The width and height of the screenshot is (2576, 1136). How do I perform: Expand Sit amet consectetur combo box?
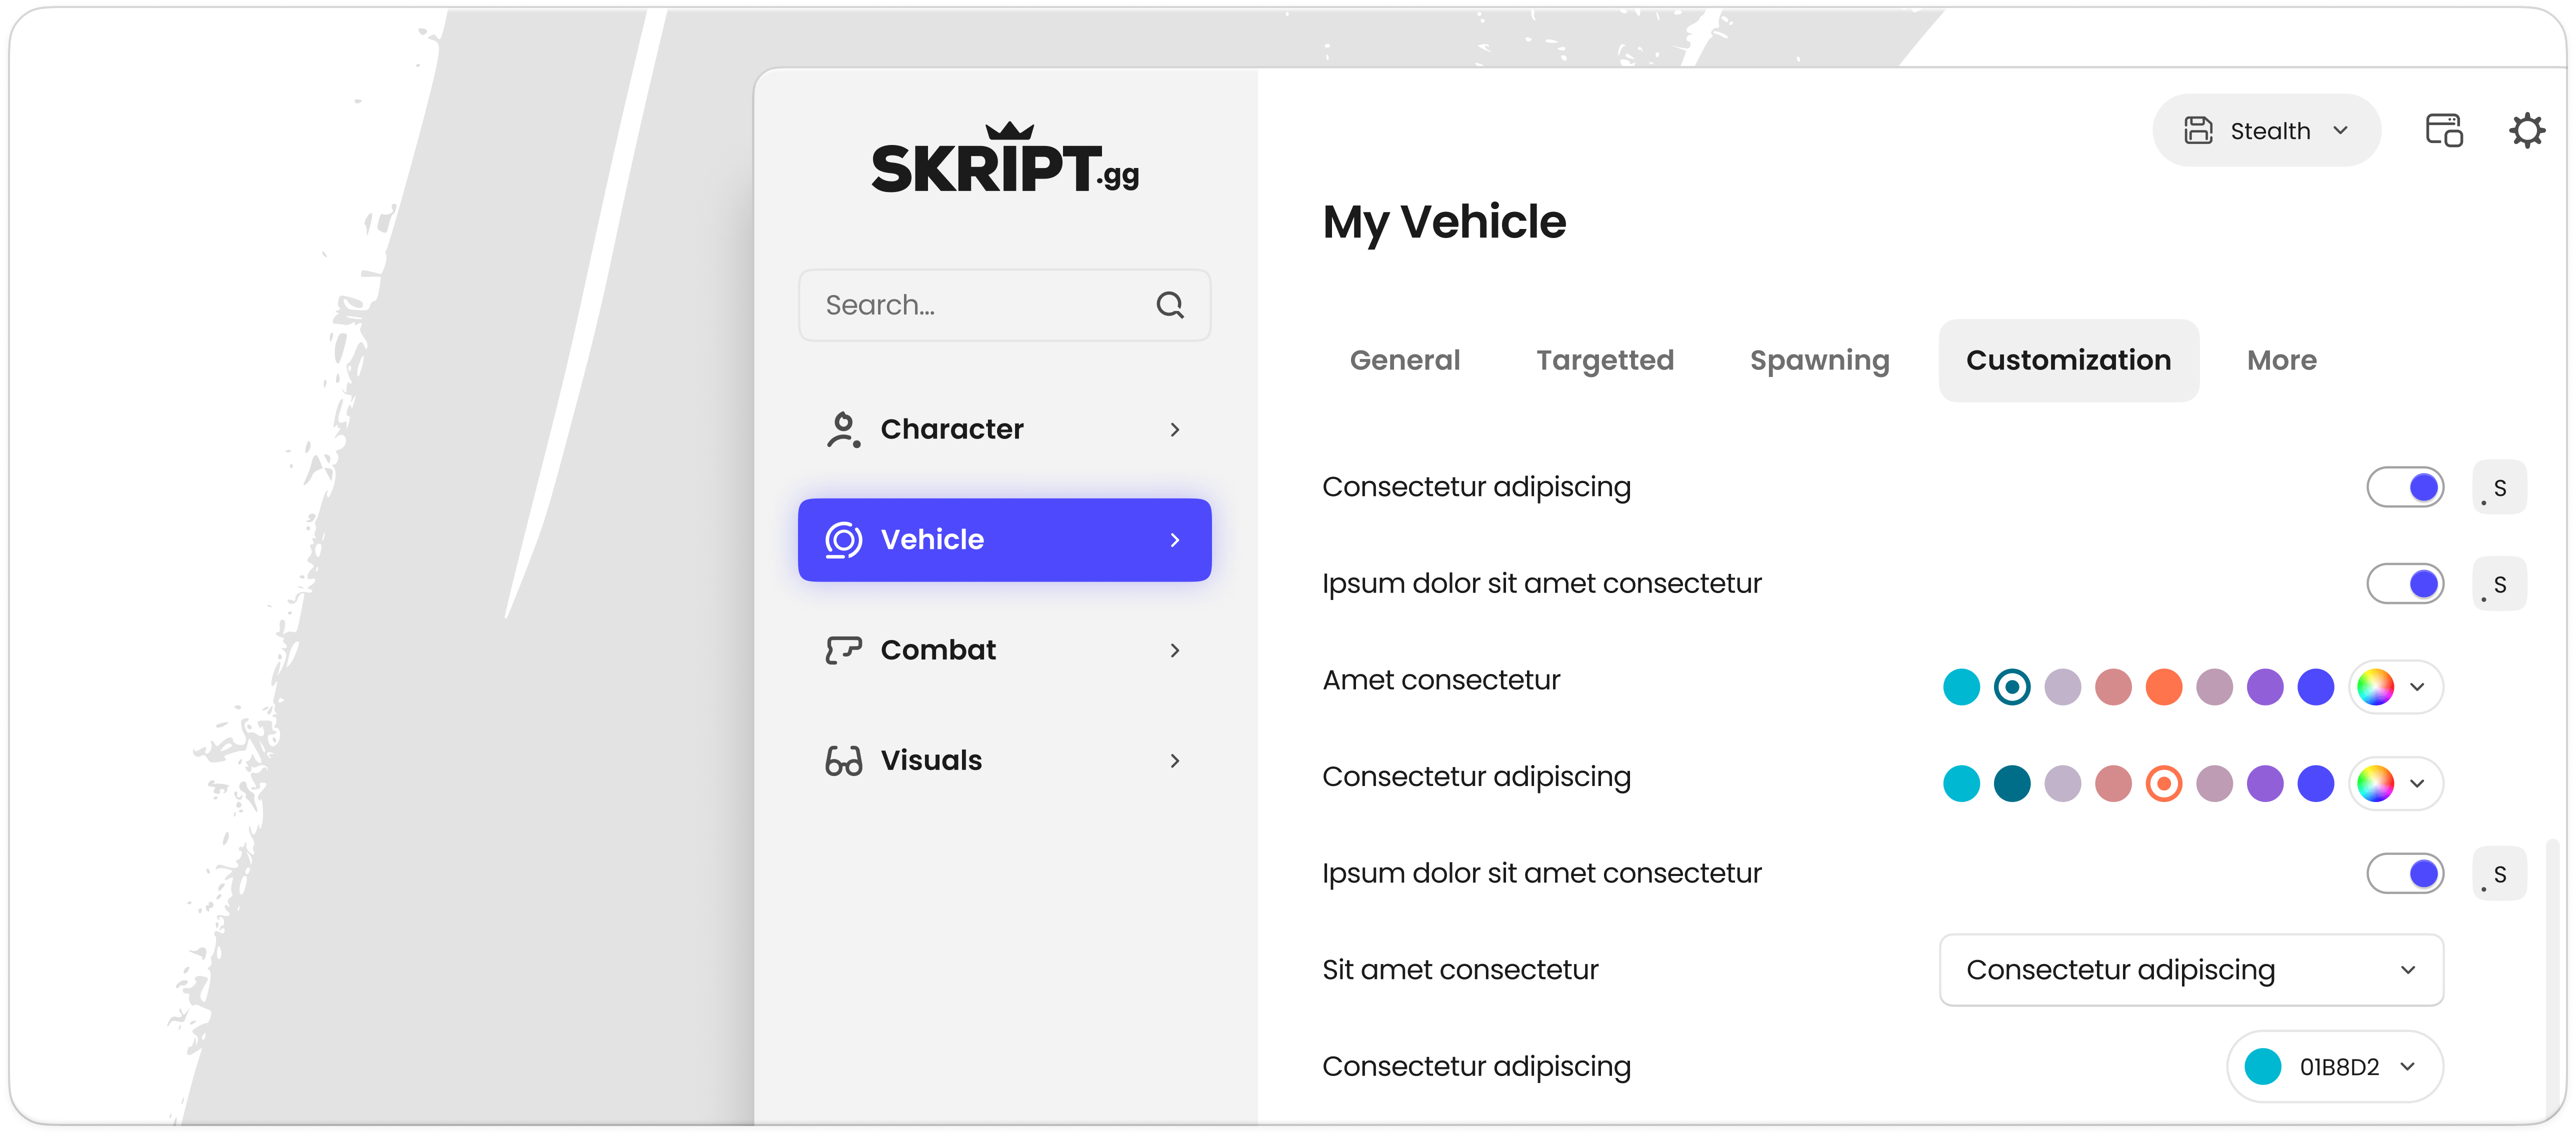coord(2191,970)
